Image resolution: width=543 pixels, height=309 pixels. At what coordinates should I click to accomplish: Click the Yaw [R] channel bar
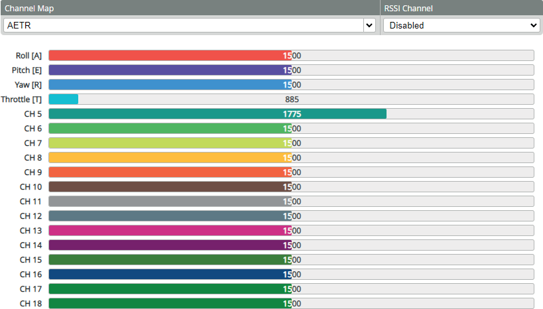point(291,85)
